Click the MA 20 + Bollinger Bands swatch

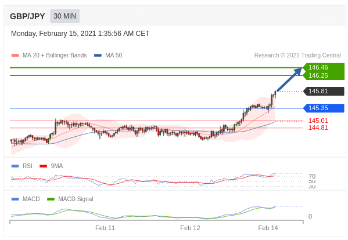pos(15,55)
